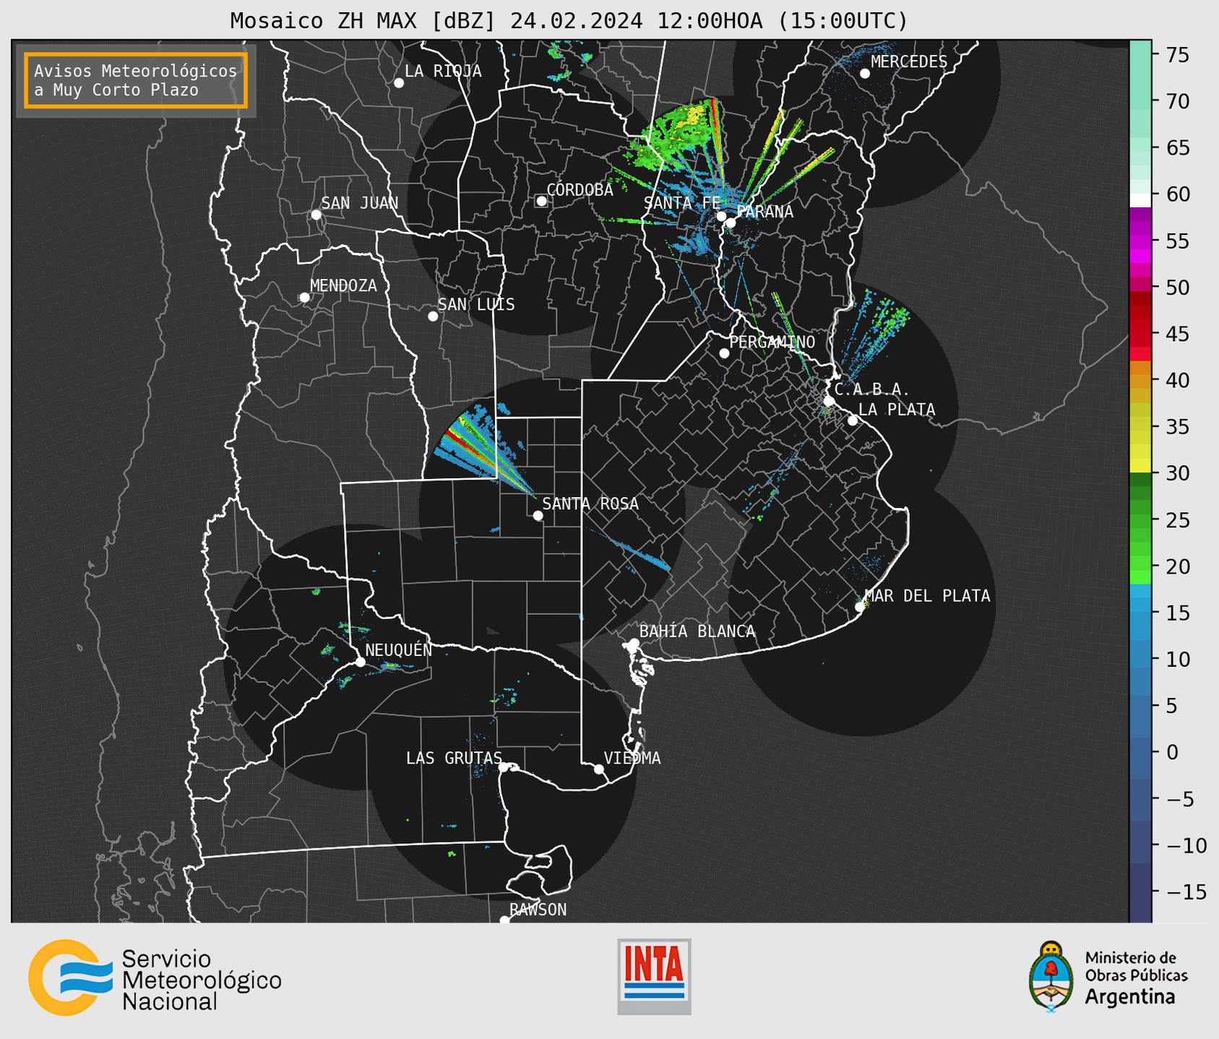Click the MAR DEL PLATA label
The image size is (1219, 1039).
click(x=927, y=596)
